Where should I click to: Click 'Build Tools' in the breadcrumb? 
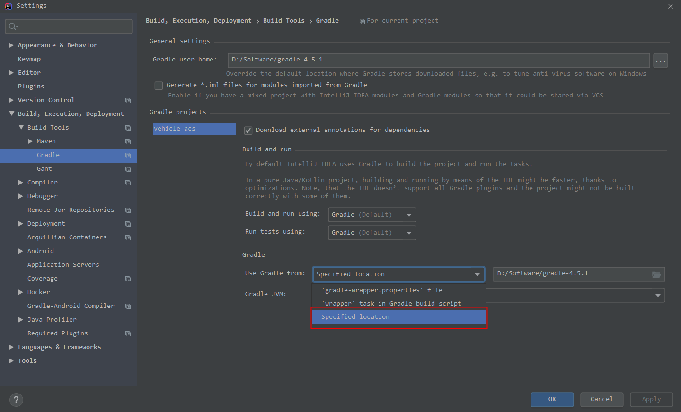[x=284, y=21]
